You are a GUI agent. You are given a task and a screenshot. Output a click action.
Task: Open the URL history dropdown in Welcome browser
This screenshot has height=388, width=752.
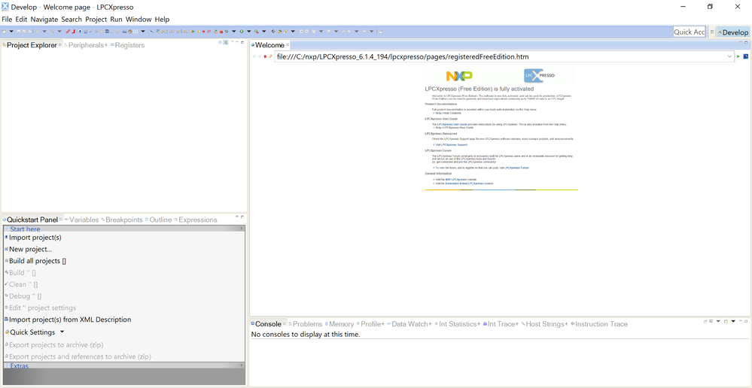coord(729,56)
